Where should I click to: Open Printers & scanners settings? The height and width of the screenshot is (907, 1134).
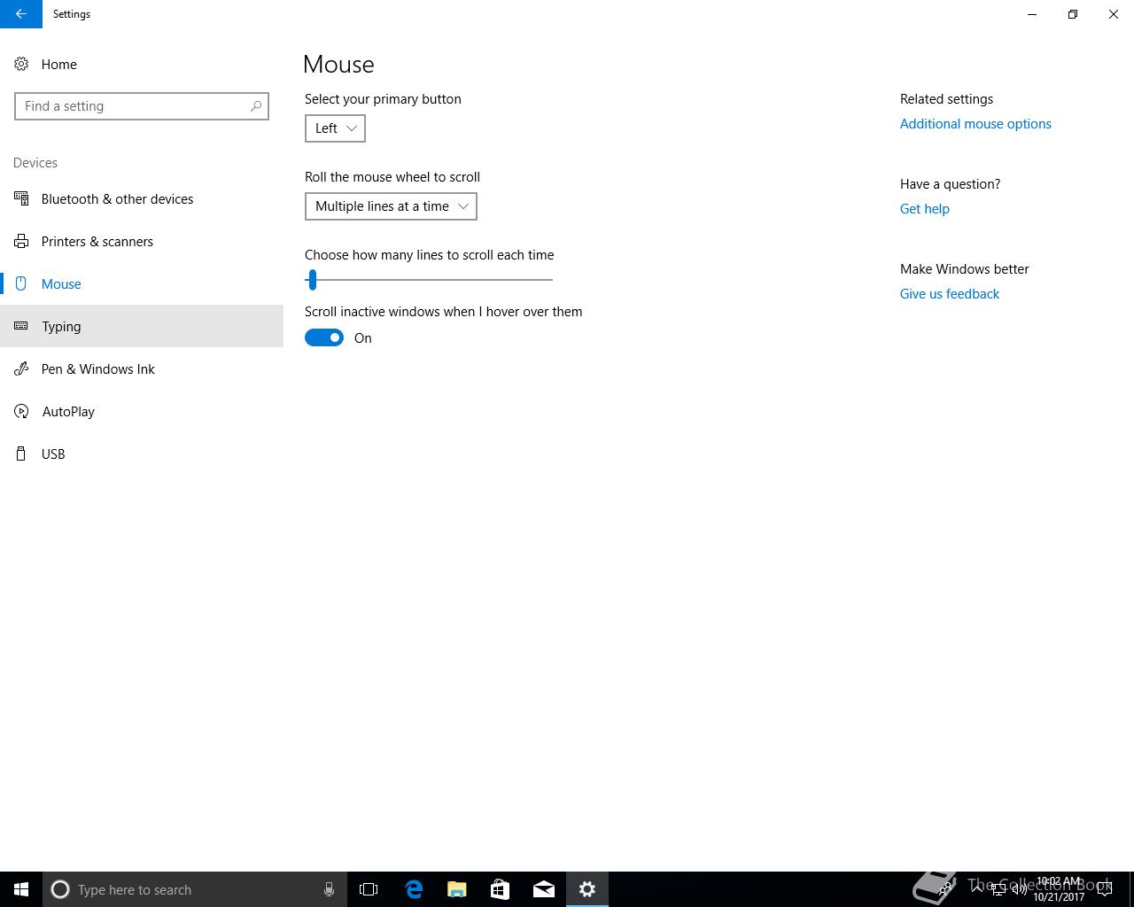click(142, 241)
